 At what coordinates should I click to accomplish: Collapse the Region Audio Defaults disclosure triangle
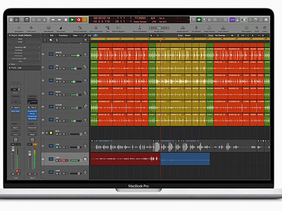point(10,36)
